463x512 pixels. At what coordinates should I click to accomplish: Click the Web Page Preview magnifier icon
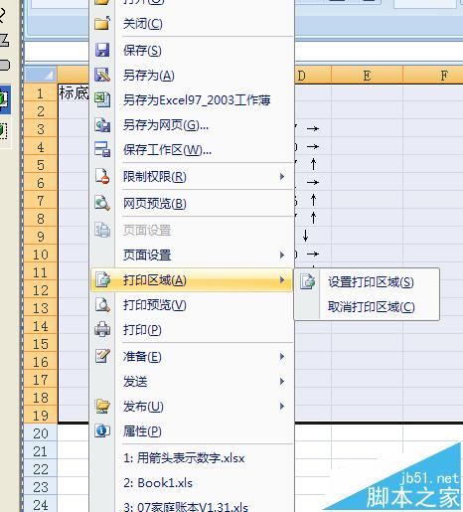tap(102, 203)
